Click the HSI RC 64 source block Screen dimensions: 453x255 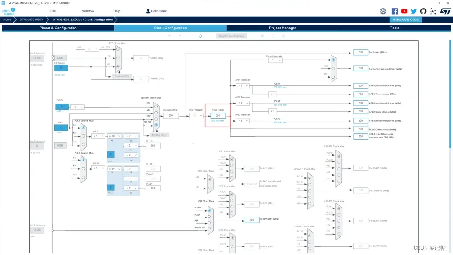click(x=62, y=106)
